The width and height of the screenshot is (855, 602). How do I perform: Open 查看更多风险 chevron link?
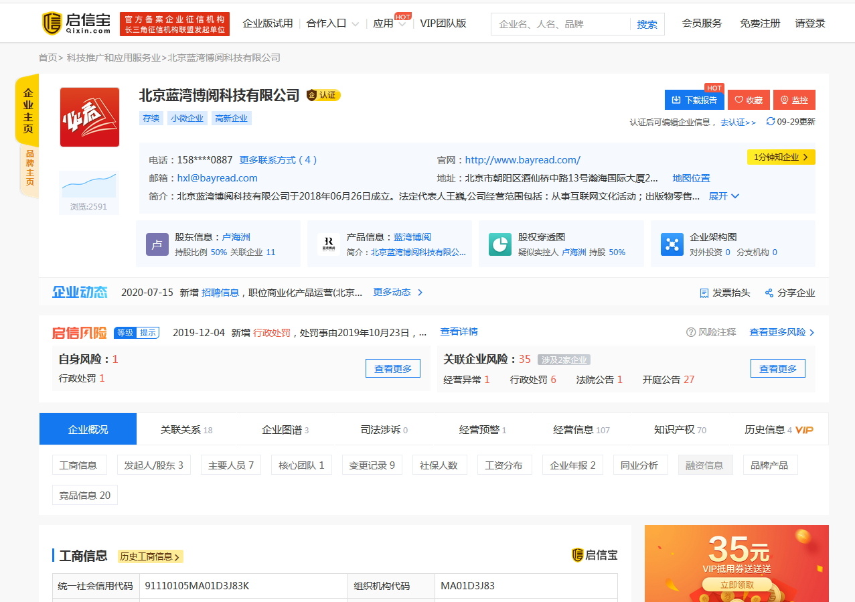pos(782,332)
